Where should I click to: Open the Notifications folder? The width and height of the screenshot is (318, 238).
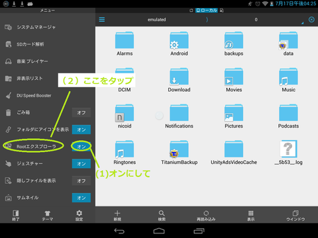[x=179, y=116]
